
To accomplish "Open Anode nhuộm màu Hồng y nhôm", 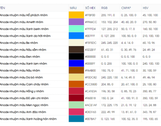I will click(22, 91).
